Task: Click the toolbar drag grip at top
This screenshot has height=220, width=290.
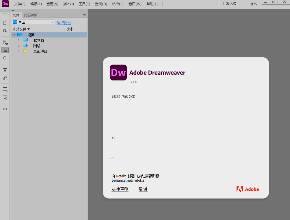Action: 5,14
